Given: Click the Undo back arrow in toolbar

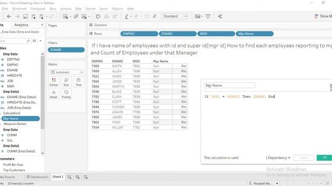Looking at the screenshot, I should tap(9, 17).
